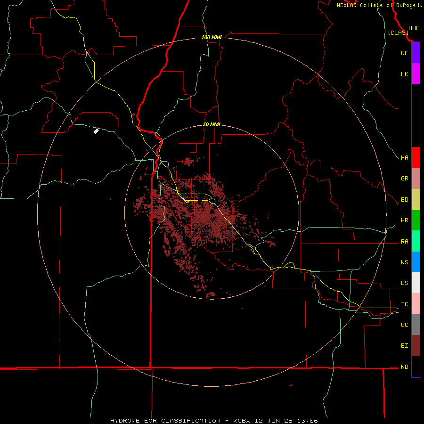Click the BI legend label
This screenshot has width=424, height=424.
405,346
